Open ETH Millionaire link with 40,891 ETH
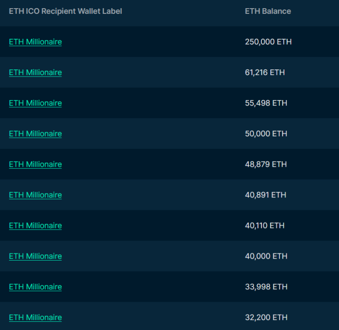This screenshot has height=330, width=339. (x=35, y=195)
